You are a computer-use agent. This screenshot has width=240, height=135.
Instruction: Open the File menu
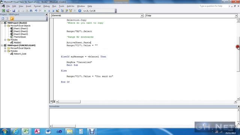[8, 6]
